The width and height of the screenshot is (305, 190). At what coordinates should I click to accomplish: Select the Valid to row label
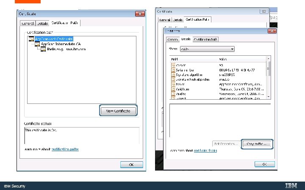click(181, 94)
